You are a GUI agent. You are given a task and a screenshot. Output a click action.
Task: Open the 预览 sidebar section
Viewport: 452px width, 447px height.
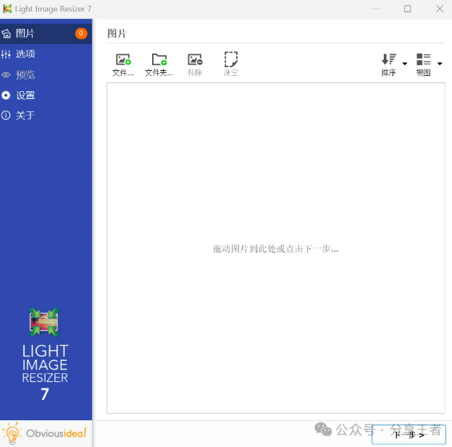coord(25,74)
